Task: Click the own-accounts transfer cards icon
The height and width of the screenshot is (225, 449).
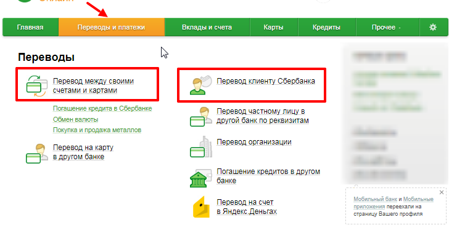Action: [x=36, y=85]
